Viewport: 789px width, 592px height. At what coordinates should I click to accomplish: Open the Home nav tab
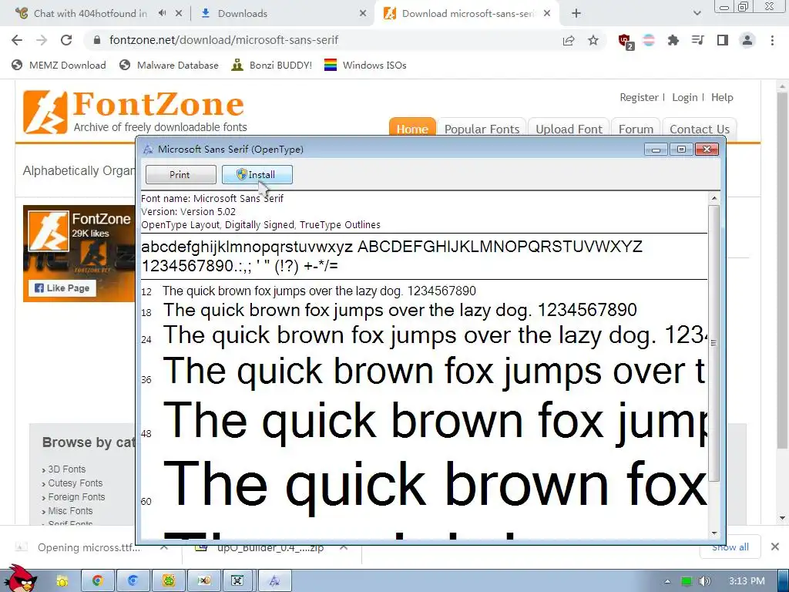coord(412,127)
